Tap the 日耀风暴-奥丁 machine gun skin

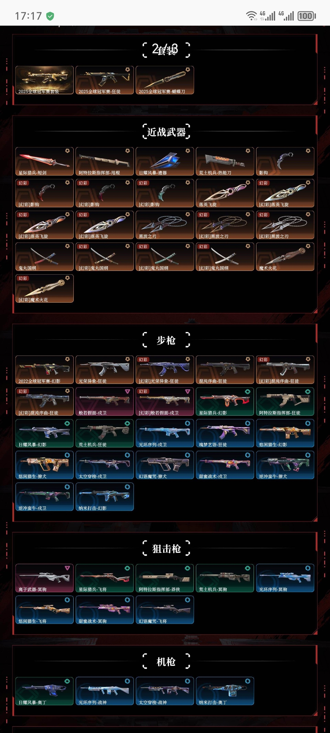coord(44,691)
